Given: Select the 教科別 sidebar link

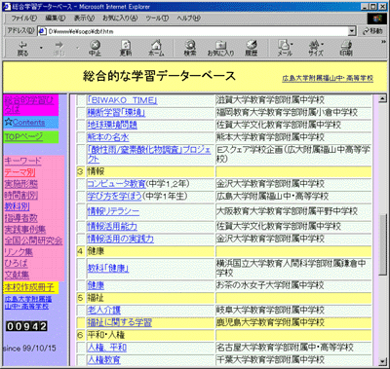Looking at the screenshot, I should [18, 206].
